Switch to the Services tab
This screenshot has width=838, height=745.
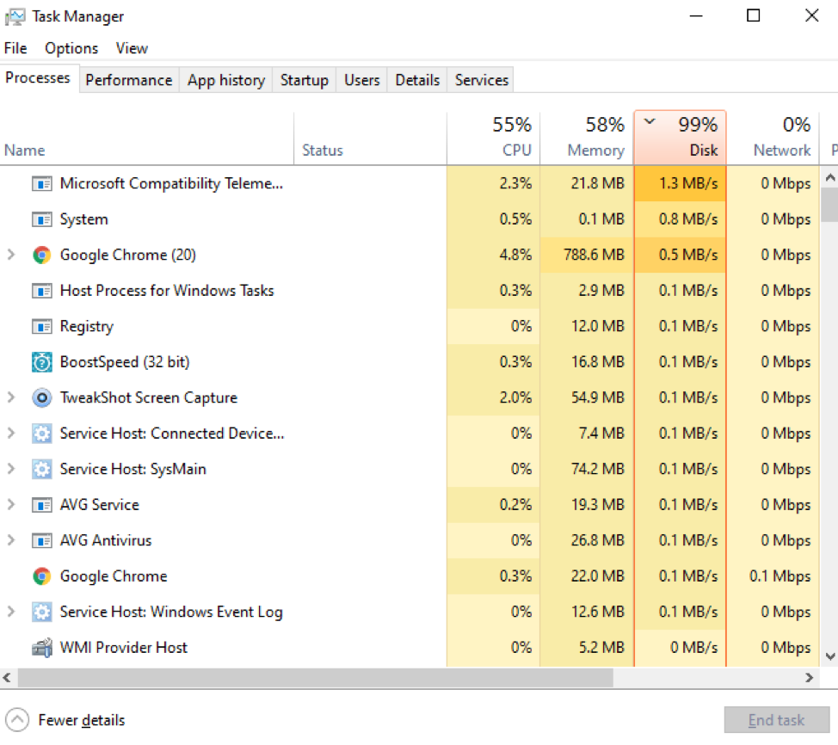coord(482,80)
